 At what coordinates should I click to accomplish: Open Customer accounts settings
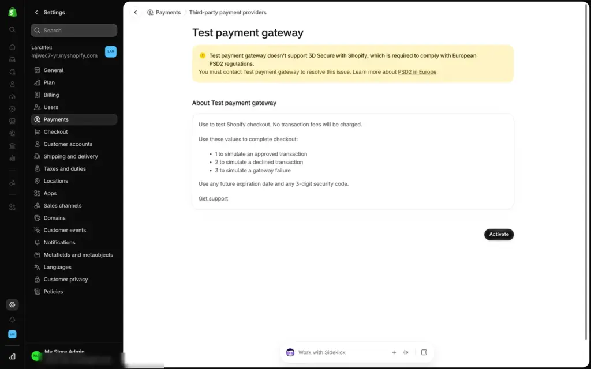coord(74,144)
